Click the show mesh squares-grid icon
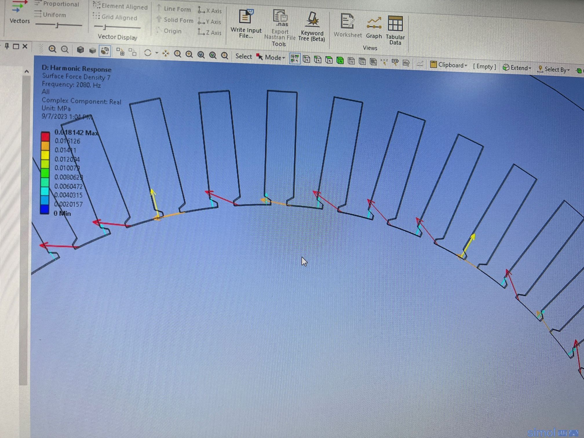The height and width of the screenshot is (438, 584). pos(120,52)
